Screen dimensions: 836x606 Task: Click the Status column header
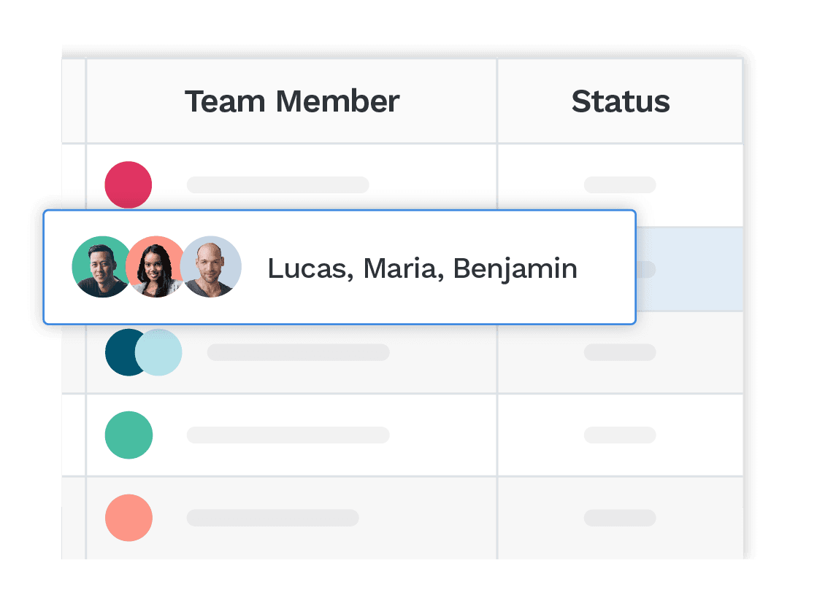(x=620, y=101)
